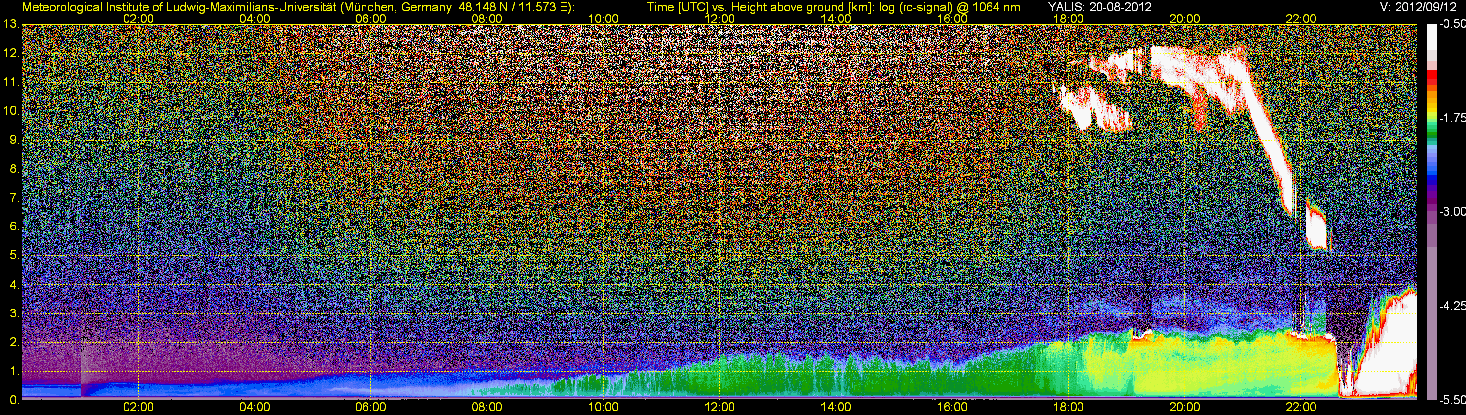The width and height of the screenshot is (1466, 415).
Task: Click height axis label '11.'
Action: 11,83
